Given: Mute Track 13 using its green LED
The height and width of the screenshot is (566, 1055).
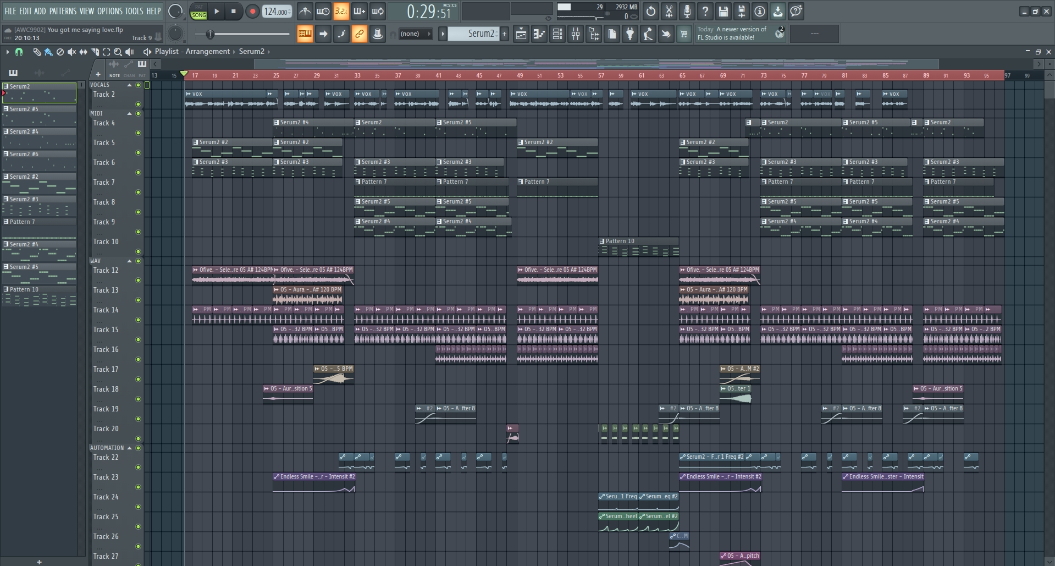Looking at the screenshot, I should (139, 300).
